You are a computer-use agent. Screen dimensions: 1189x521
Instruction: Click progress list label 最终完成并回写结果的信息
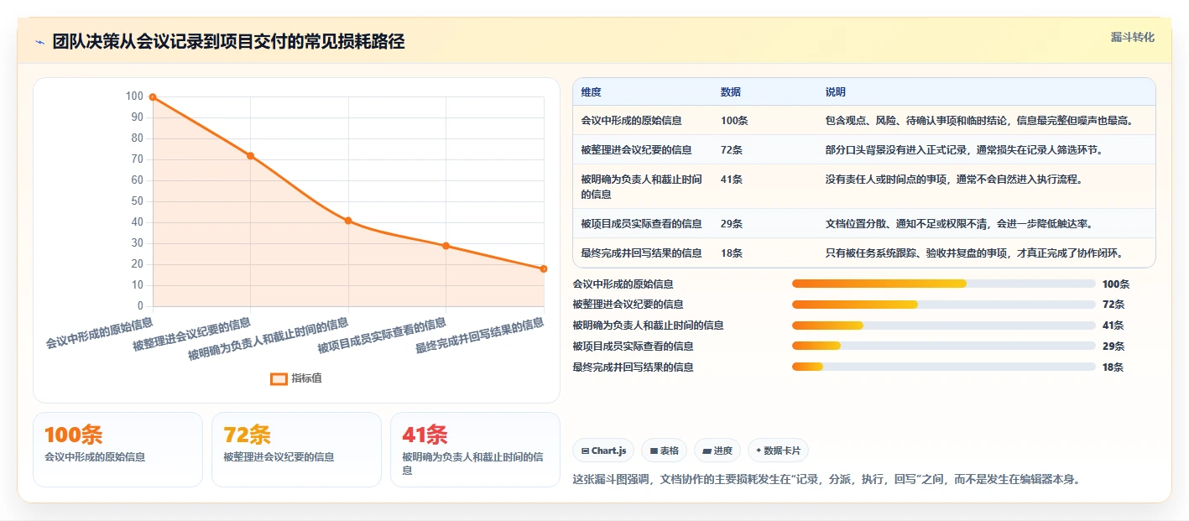[x=633, y=367]
